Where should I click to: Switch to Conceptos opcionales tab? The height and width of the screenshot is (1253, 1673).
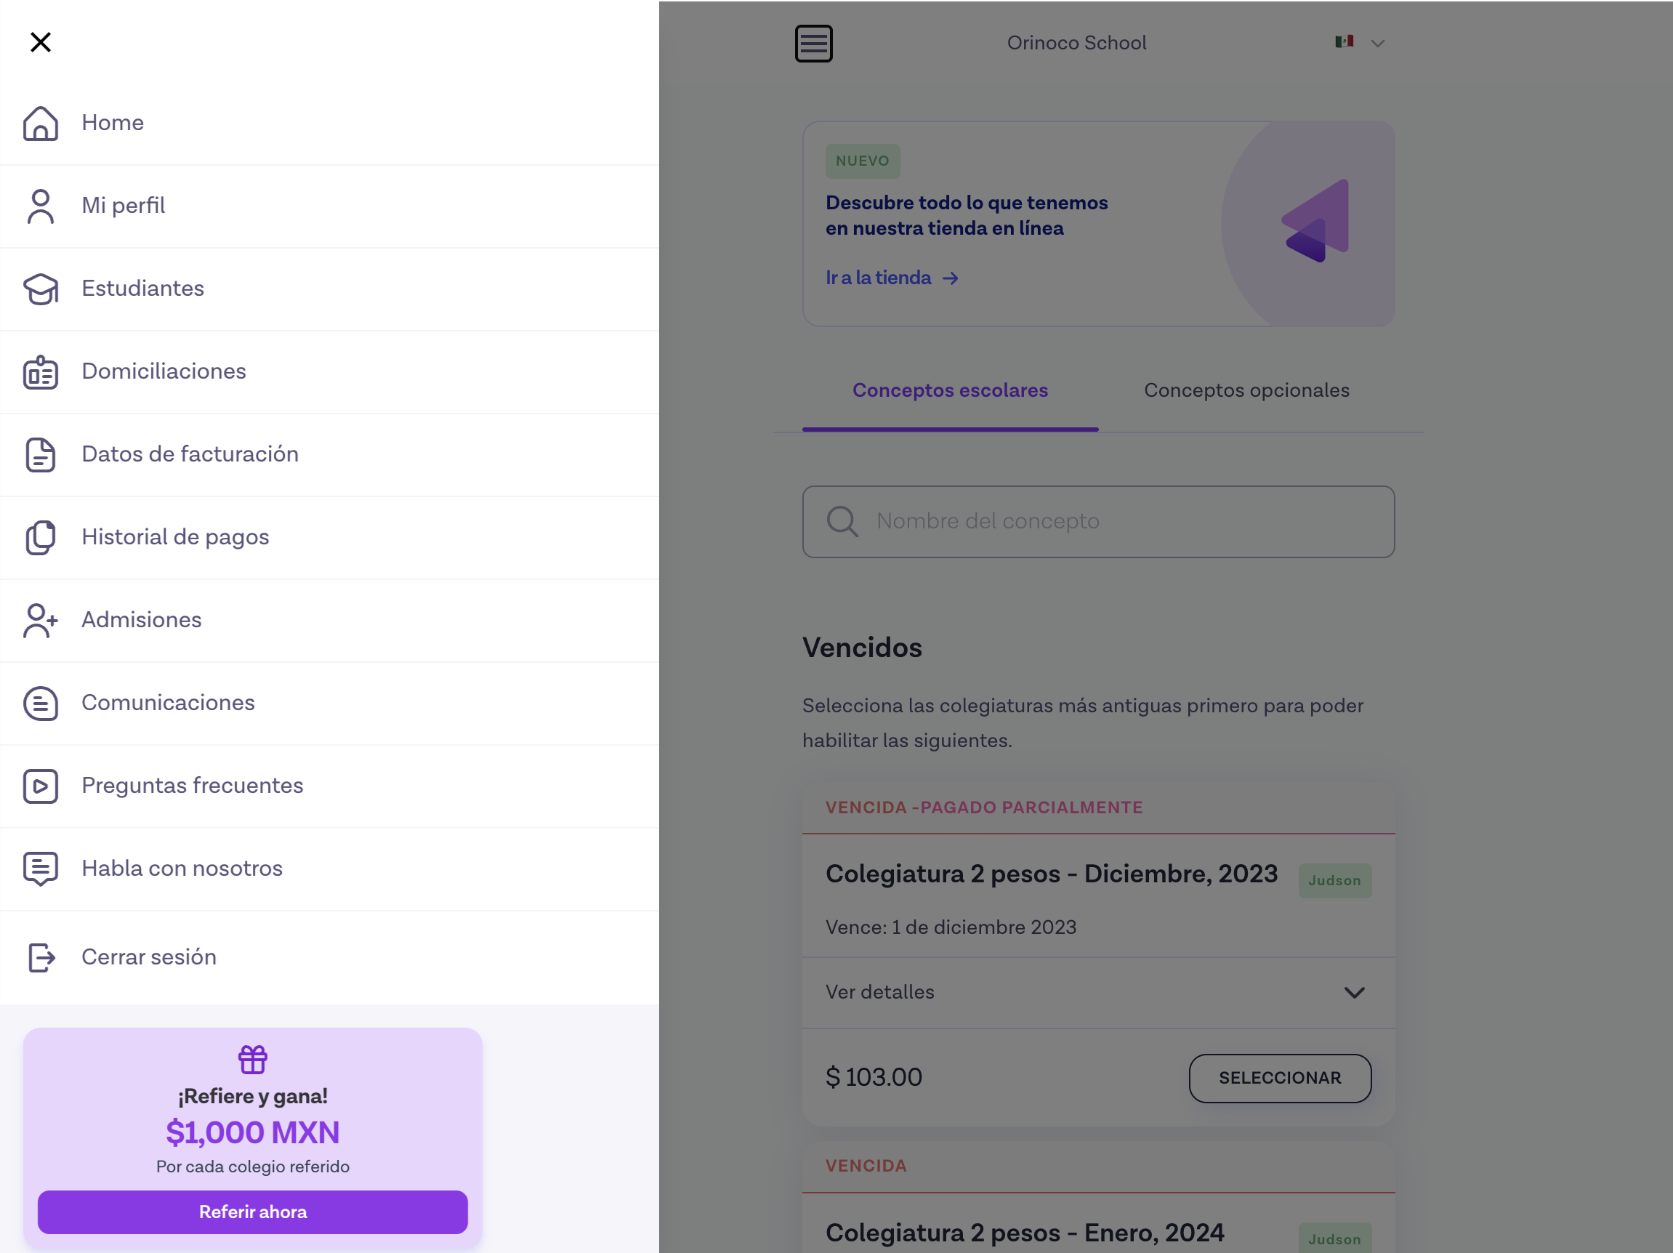click(1246, 391)
